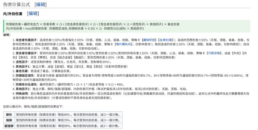Image resolution: width=258 pixels, height=130 pixels.
Task: Click the 强御 table header cell
Action: coord(9,120)
